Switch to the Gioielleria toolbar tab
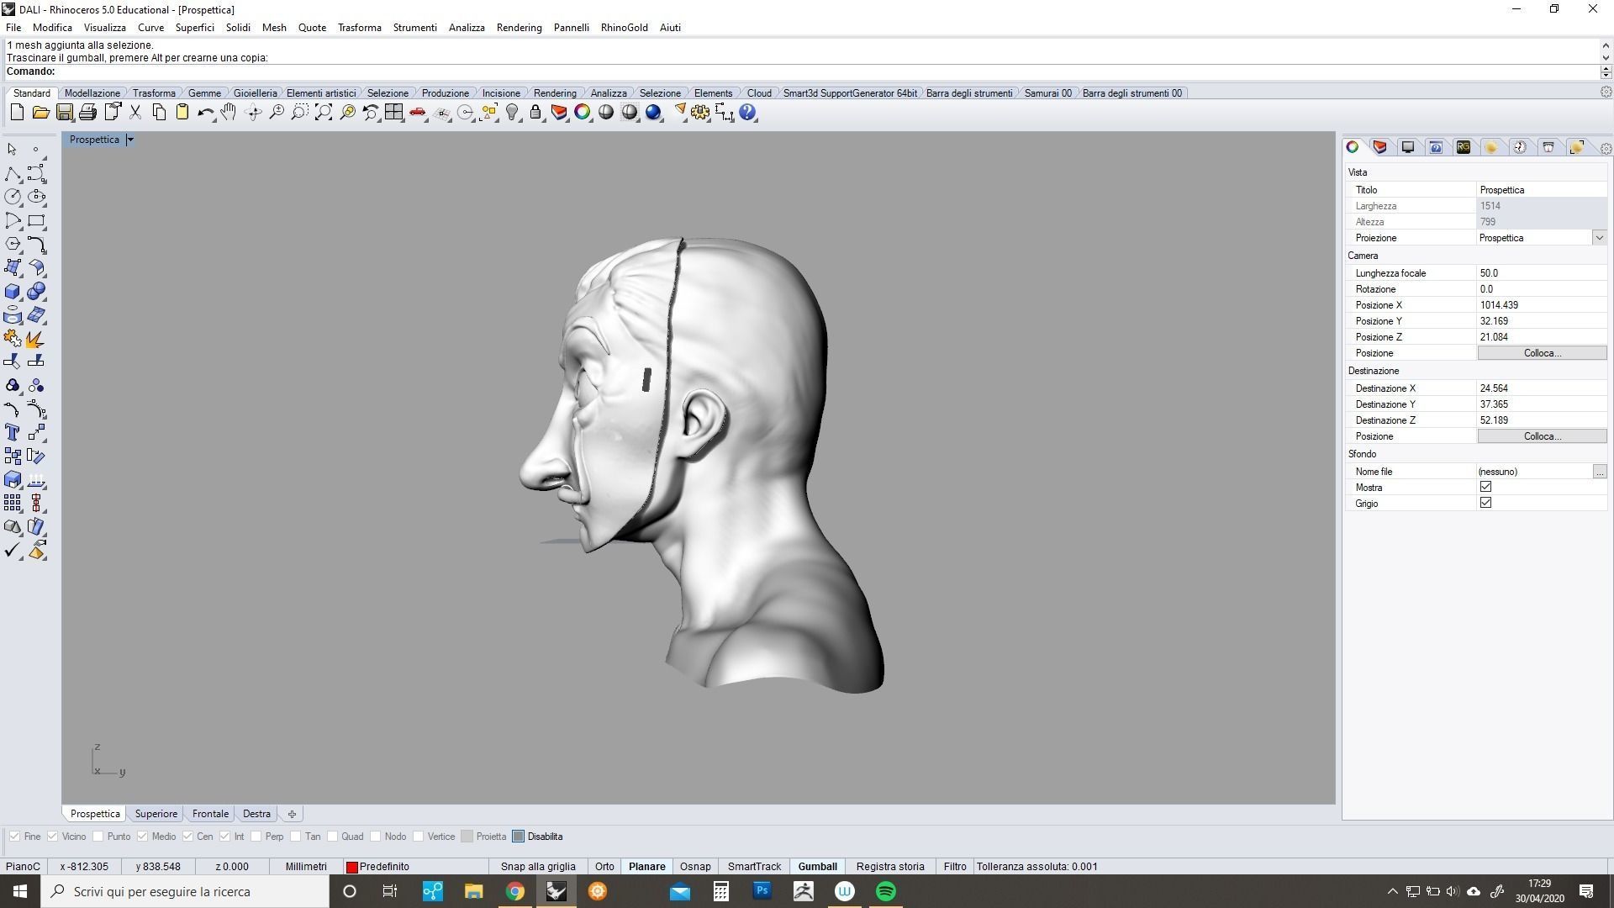Image resolution: width=1614 pixels, height=908 pixels. coord(255,93)
